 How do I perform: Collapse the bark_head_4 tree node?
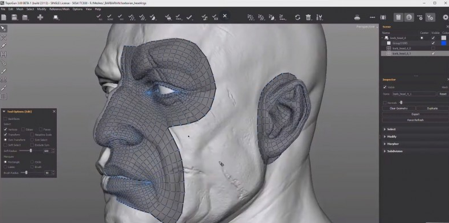click(382, 38)
